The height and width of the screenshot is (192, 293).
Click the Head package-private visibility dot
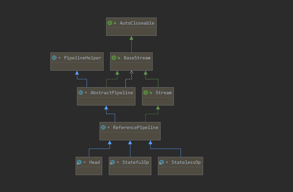pos(85,162)
